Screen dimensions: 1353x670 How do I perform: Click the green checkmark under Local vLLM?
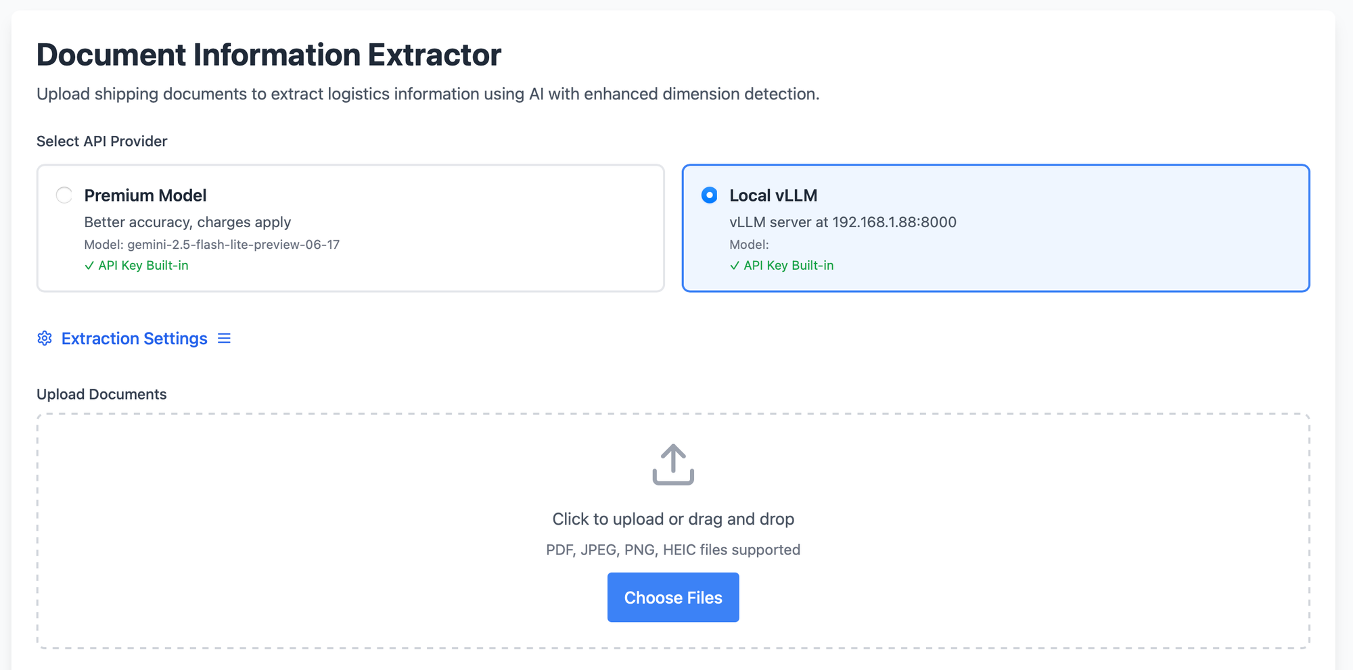click(x=735, y=266)
